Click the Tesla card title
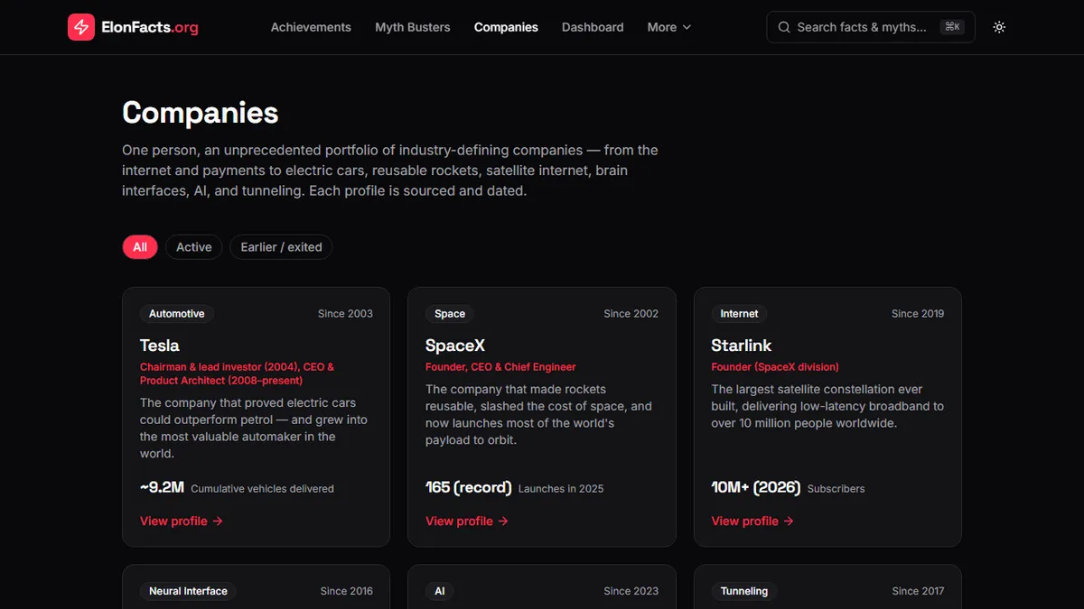The width and height of the screenshot is (1084, 609). [160, 346]
